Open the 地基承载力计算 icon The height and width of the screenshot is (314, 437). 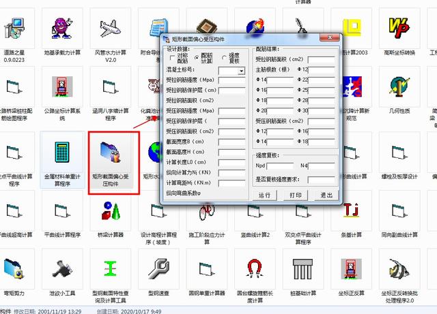point(62,29)
